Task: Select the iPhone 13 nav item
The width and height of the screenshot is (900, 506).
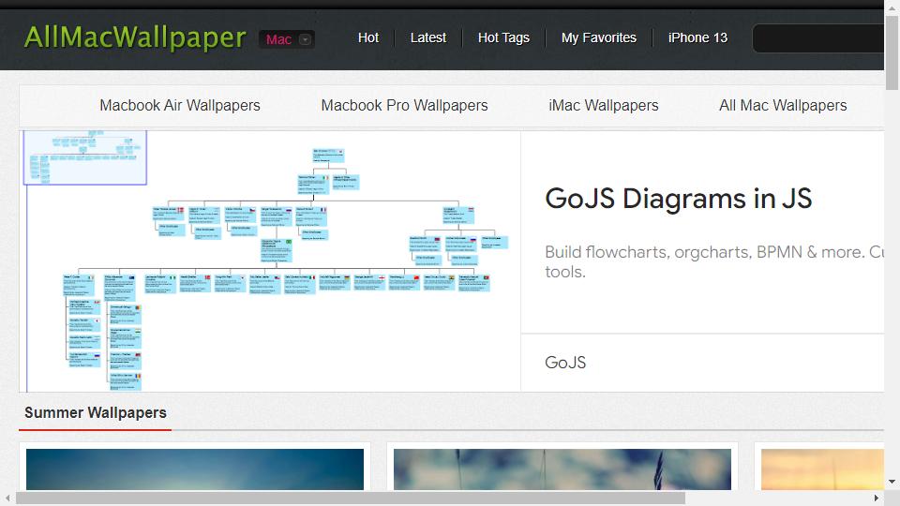Action: click(x=697, y=37)
